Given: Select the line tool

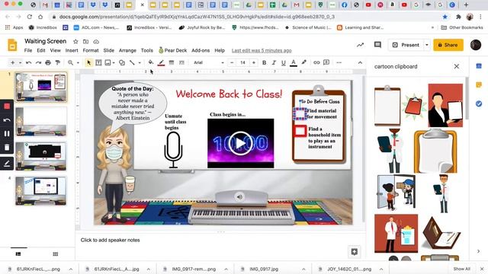Looking at the screenshot, I should pyautogui.click(x=132, y=62).
